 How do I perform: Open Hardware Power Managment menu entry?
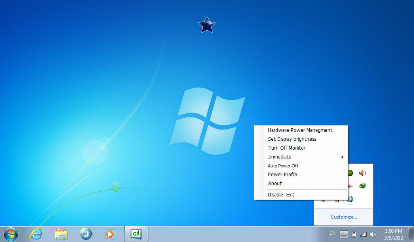300,130
